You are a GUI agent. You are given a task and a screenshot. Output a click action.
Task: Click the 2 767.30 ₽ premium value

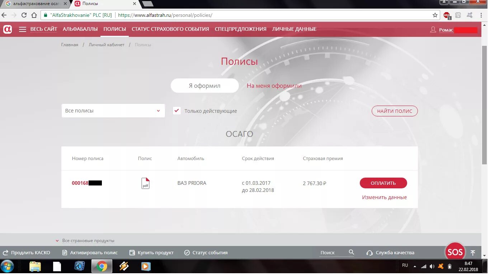315,183
